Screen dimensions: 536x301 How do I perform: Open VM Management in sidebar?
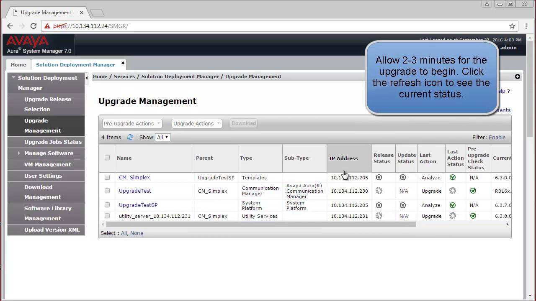point(46,164)
